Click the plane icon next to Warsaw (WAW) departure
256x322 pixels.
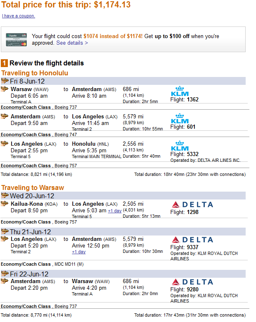[5, 89]
